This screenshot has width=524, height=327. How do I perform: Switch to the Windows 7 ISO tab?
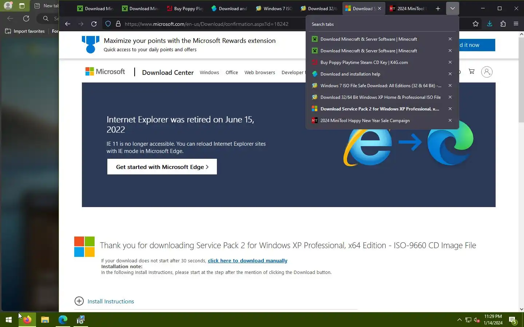click(274, 8)
